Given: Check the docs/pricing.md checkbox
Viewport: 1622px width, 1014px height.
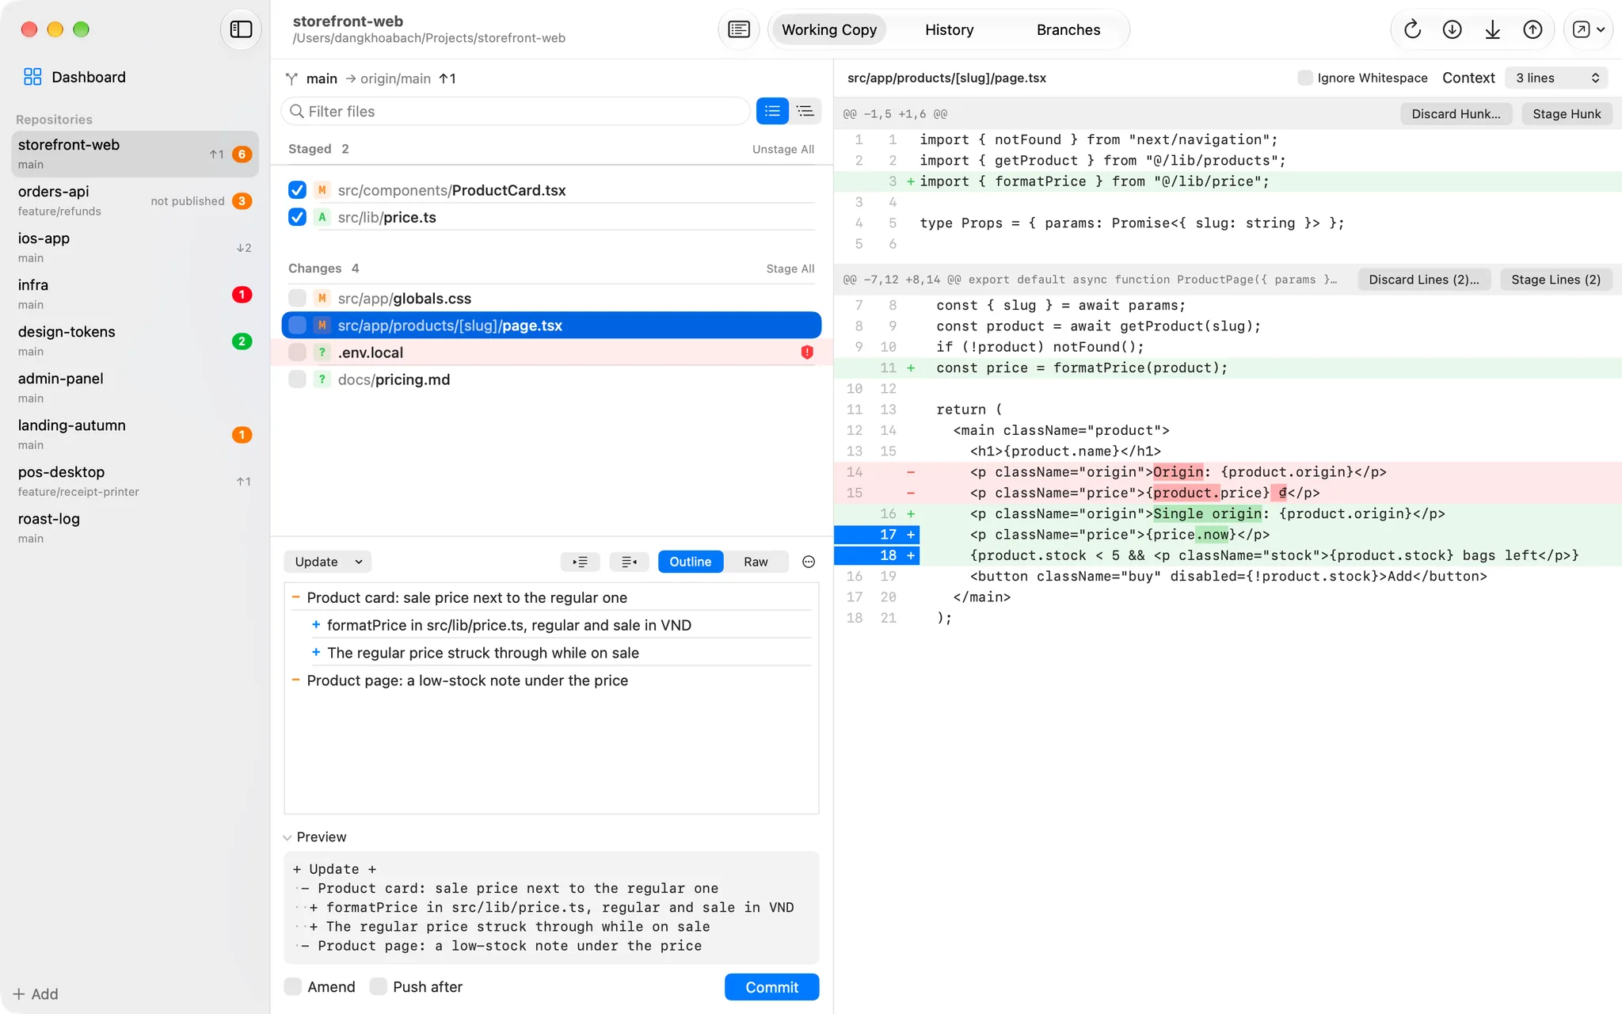Looking at the screenshot, I should pyautogui.click(x=297, y=379).
